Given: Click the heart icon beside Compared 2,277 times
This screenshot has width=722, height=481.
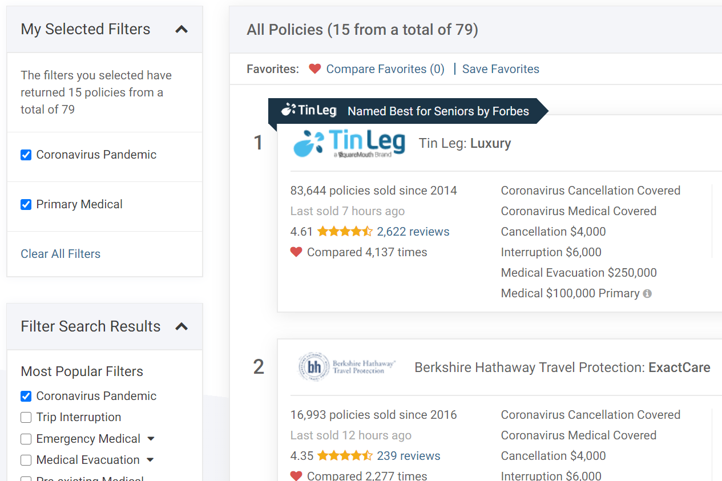Looking at the screenshot, I should (296, 476).
